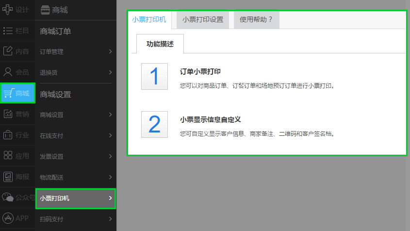The width and height of the screenshot is (410, 231).
Task: Open the 公众号 WeChat icon
Action: tap(8, 197)
